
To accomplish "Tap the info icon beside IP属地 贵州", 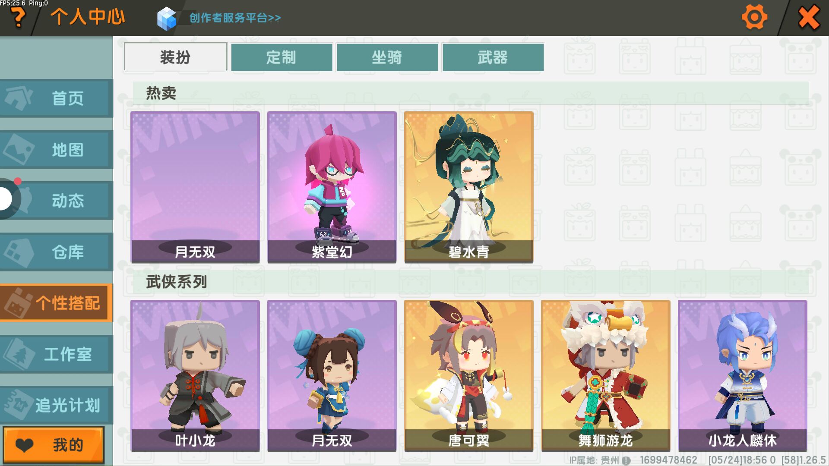I will (x=626, y=460).
